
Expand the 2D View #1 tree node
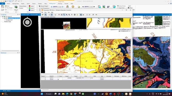click(x=1, y=17)
